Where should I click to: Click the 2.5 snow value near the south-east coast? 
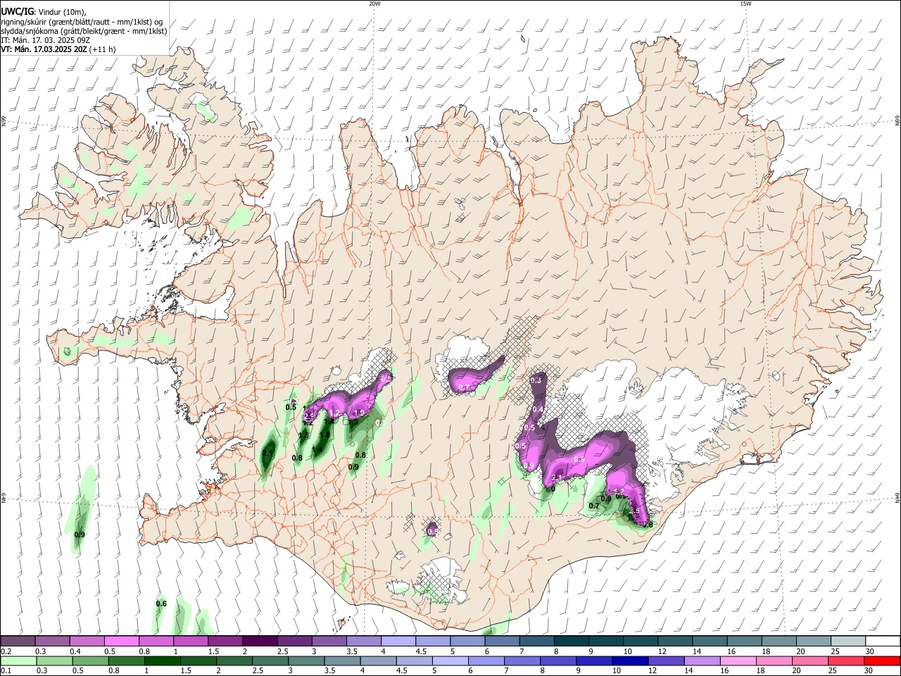(x=634, y=511)
